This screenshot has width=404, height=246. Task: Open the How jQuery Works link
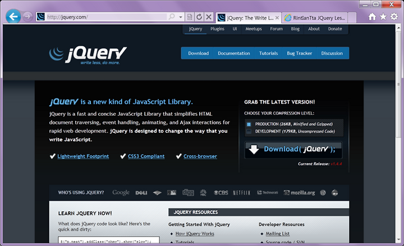coord(195,234)
